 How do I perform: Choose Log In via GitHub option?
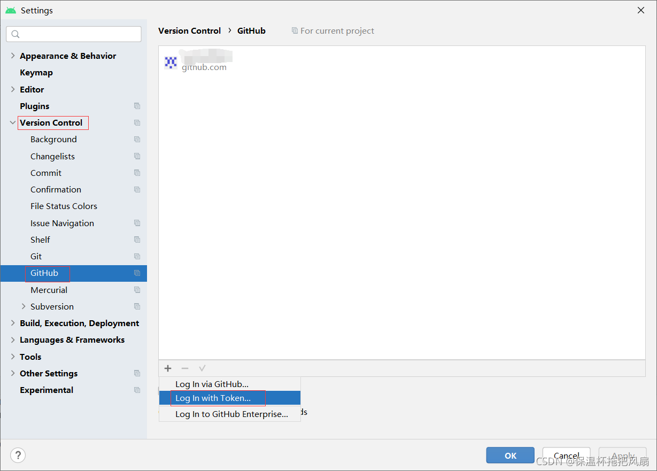pos(230,384)
